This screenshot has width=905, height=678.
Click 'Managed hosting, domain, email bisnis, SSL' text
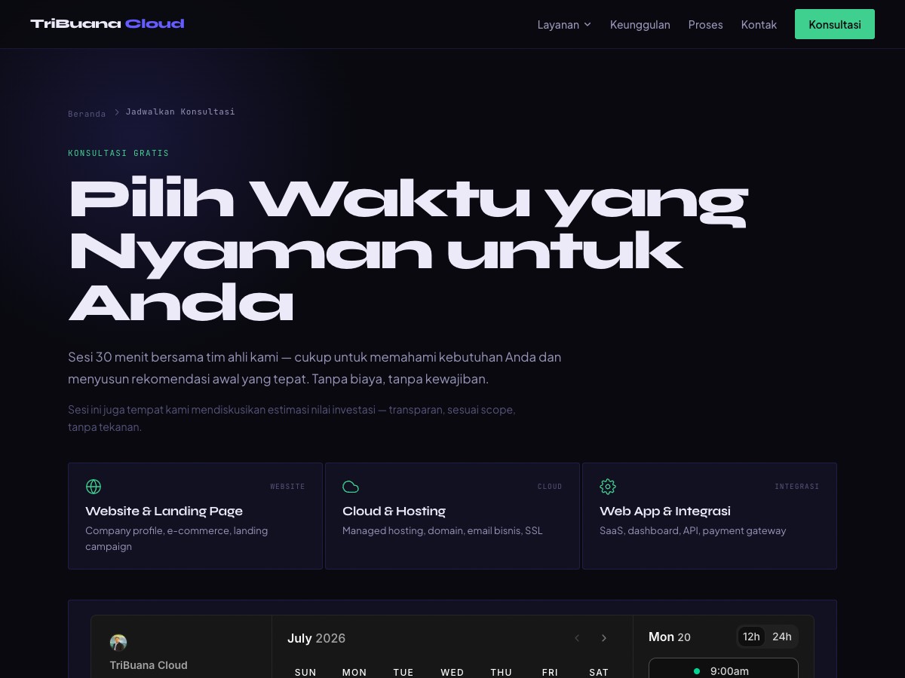443,530
